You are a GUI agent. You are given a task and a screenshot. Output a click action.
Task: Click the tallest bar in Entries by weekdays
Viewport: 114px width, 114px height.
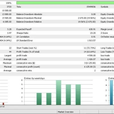pos(59,93)
